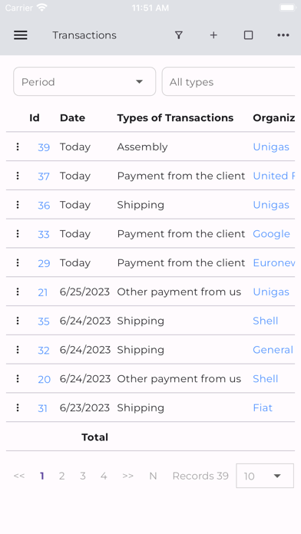Screen dimensions: 301x534
Task: Open row actions for transaction 39
Action: tap(18, 147)
